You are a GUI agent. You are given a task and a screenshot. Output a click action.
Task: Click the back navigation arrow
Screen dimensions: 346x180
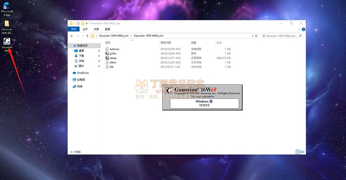72,36
